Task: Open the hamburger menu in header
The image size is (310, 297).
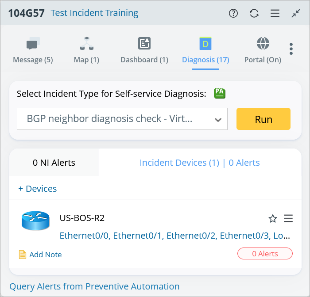Action: [x=275, y=13]
